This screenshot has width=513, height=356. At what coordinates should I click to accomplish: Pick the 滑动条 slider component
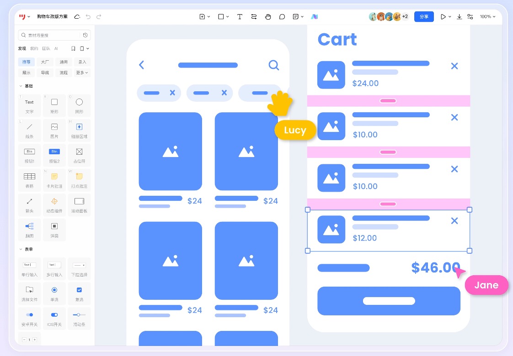[79, 319]
